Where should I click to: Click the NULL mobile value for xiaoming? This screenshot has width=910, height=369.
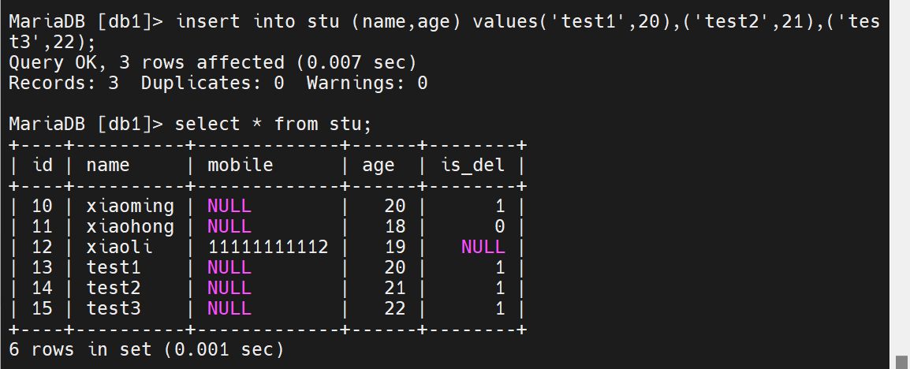tap(229, 206)
